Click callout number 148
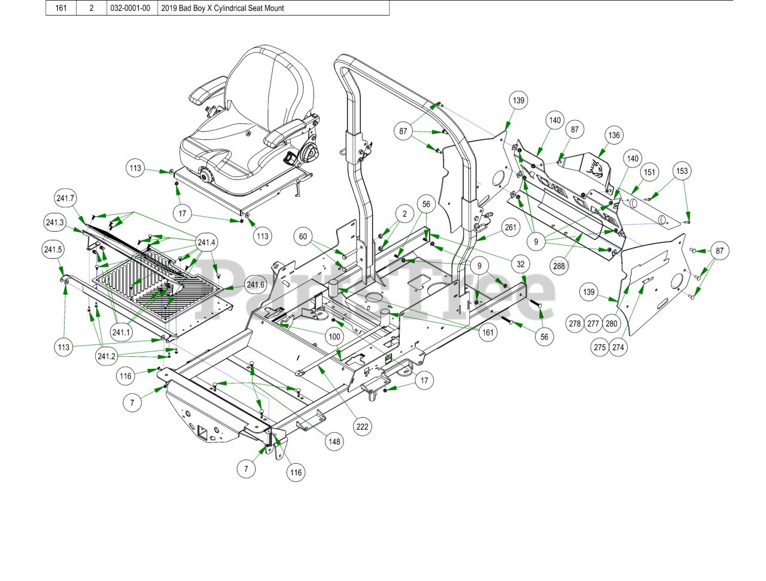The width and height of the screenshot is (766, 581). (334, 442)
